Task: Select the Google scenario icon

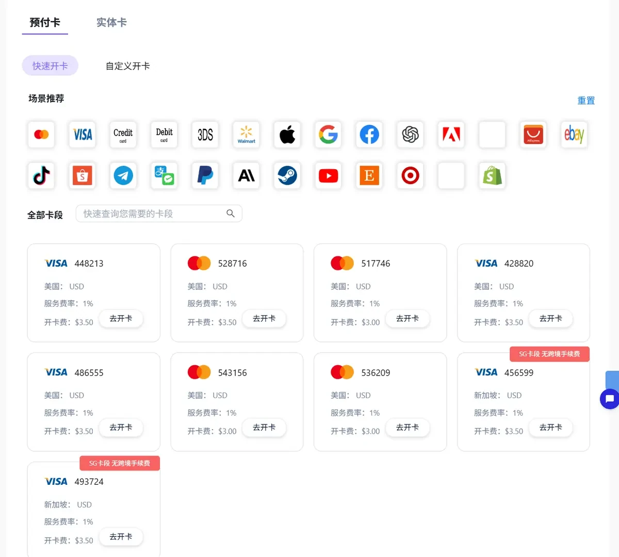Action: (x=329, y=135)
